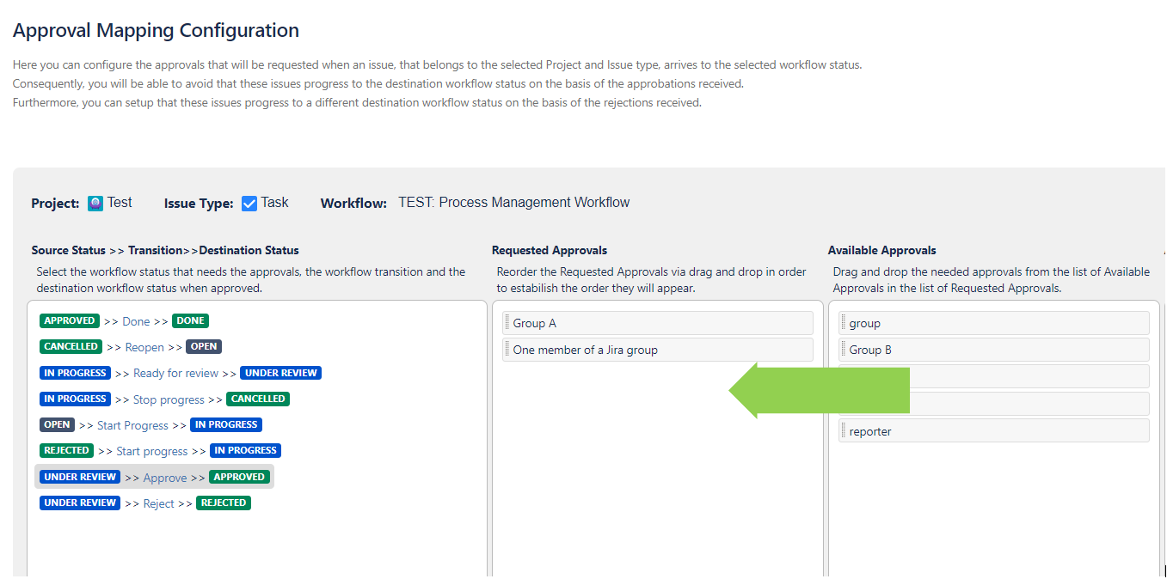Select the Stop progress transition
The image size is (1167, 579).
coord(169,399)
